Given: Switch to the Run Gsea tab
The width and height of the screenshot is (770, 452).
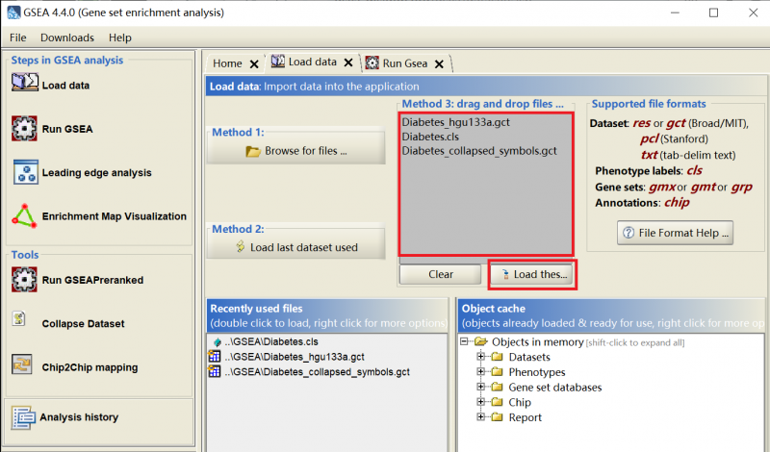Looking at the screenshot, I should [404, 63].
